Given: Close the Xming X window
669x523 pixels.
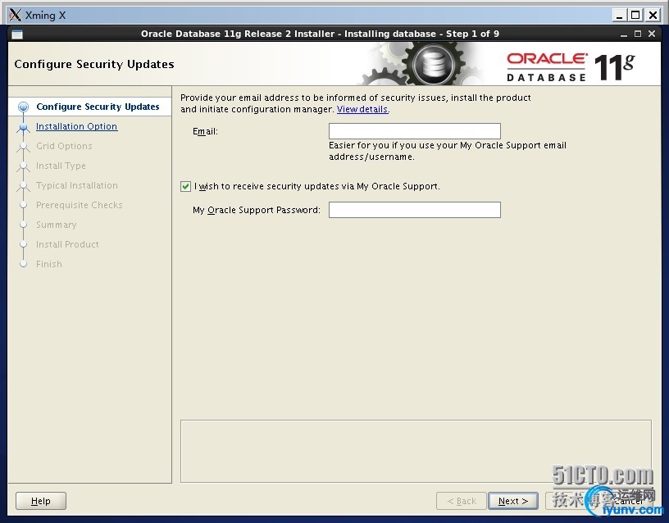Looking at the screenshot, I should pos(653,16).
